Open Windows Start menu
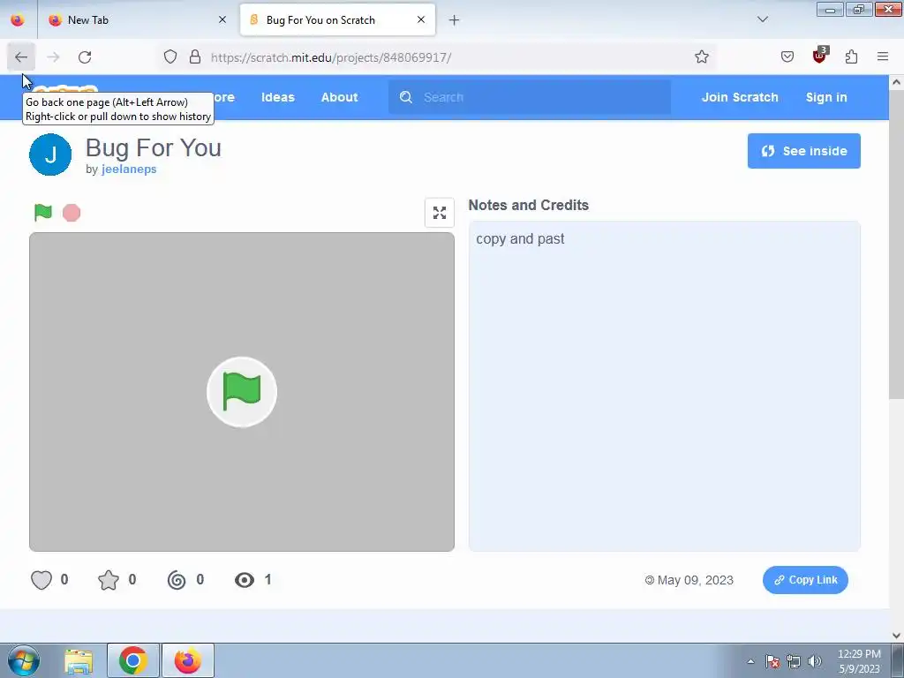Viewport: 904px width, 678px height. (x=24, y=660)
